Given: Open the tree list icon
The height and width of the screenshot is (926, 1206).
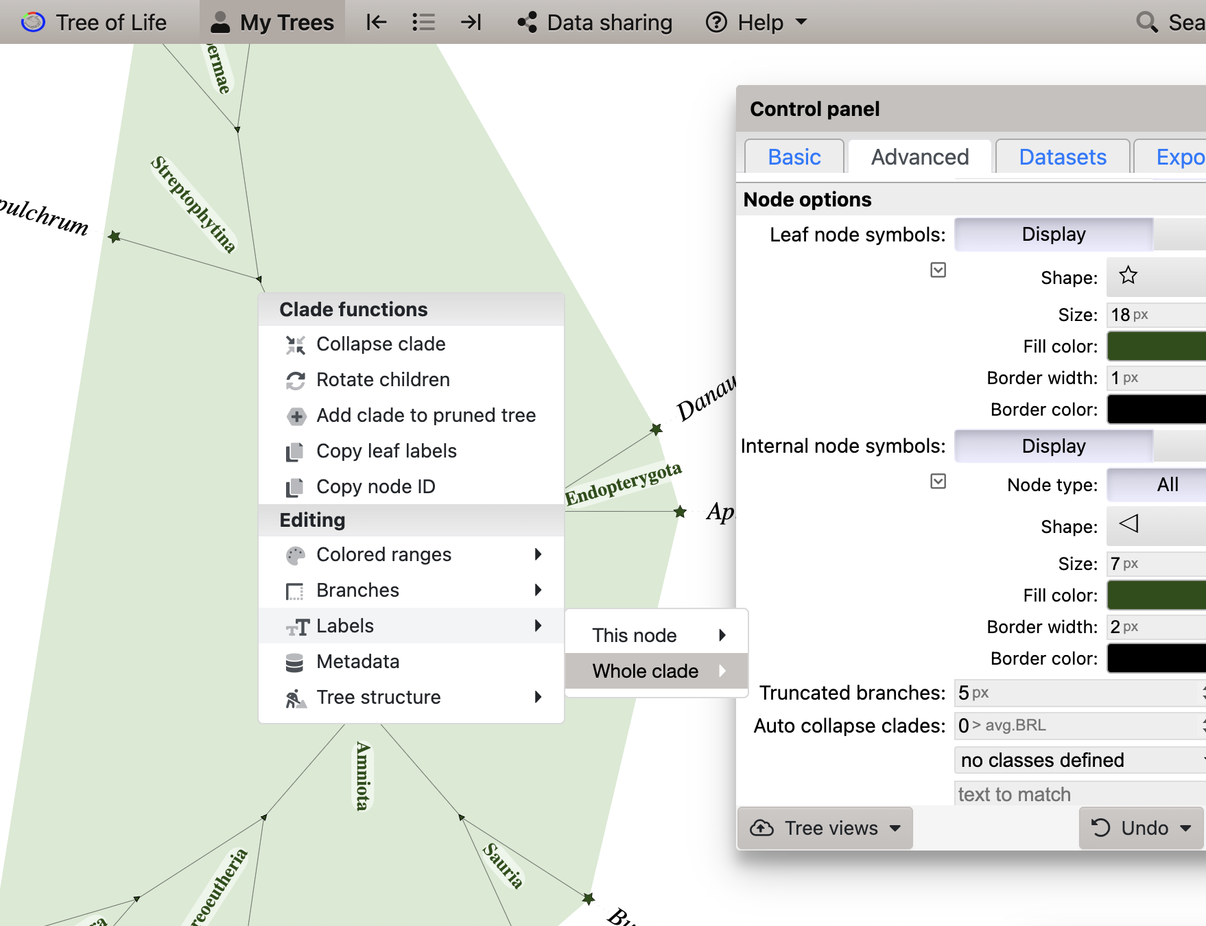Looking at the screenshot, I should 423,22.
